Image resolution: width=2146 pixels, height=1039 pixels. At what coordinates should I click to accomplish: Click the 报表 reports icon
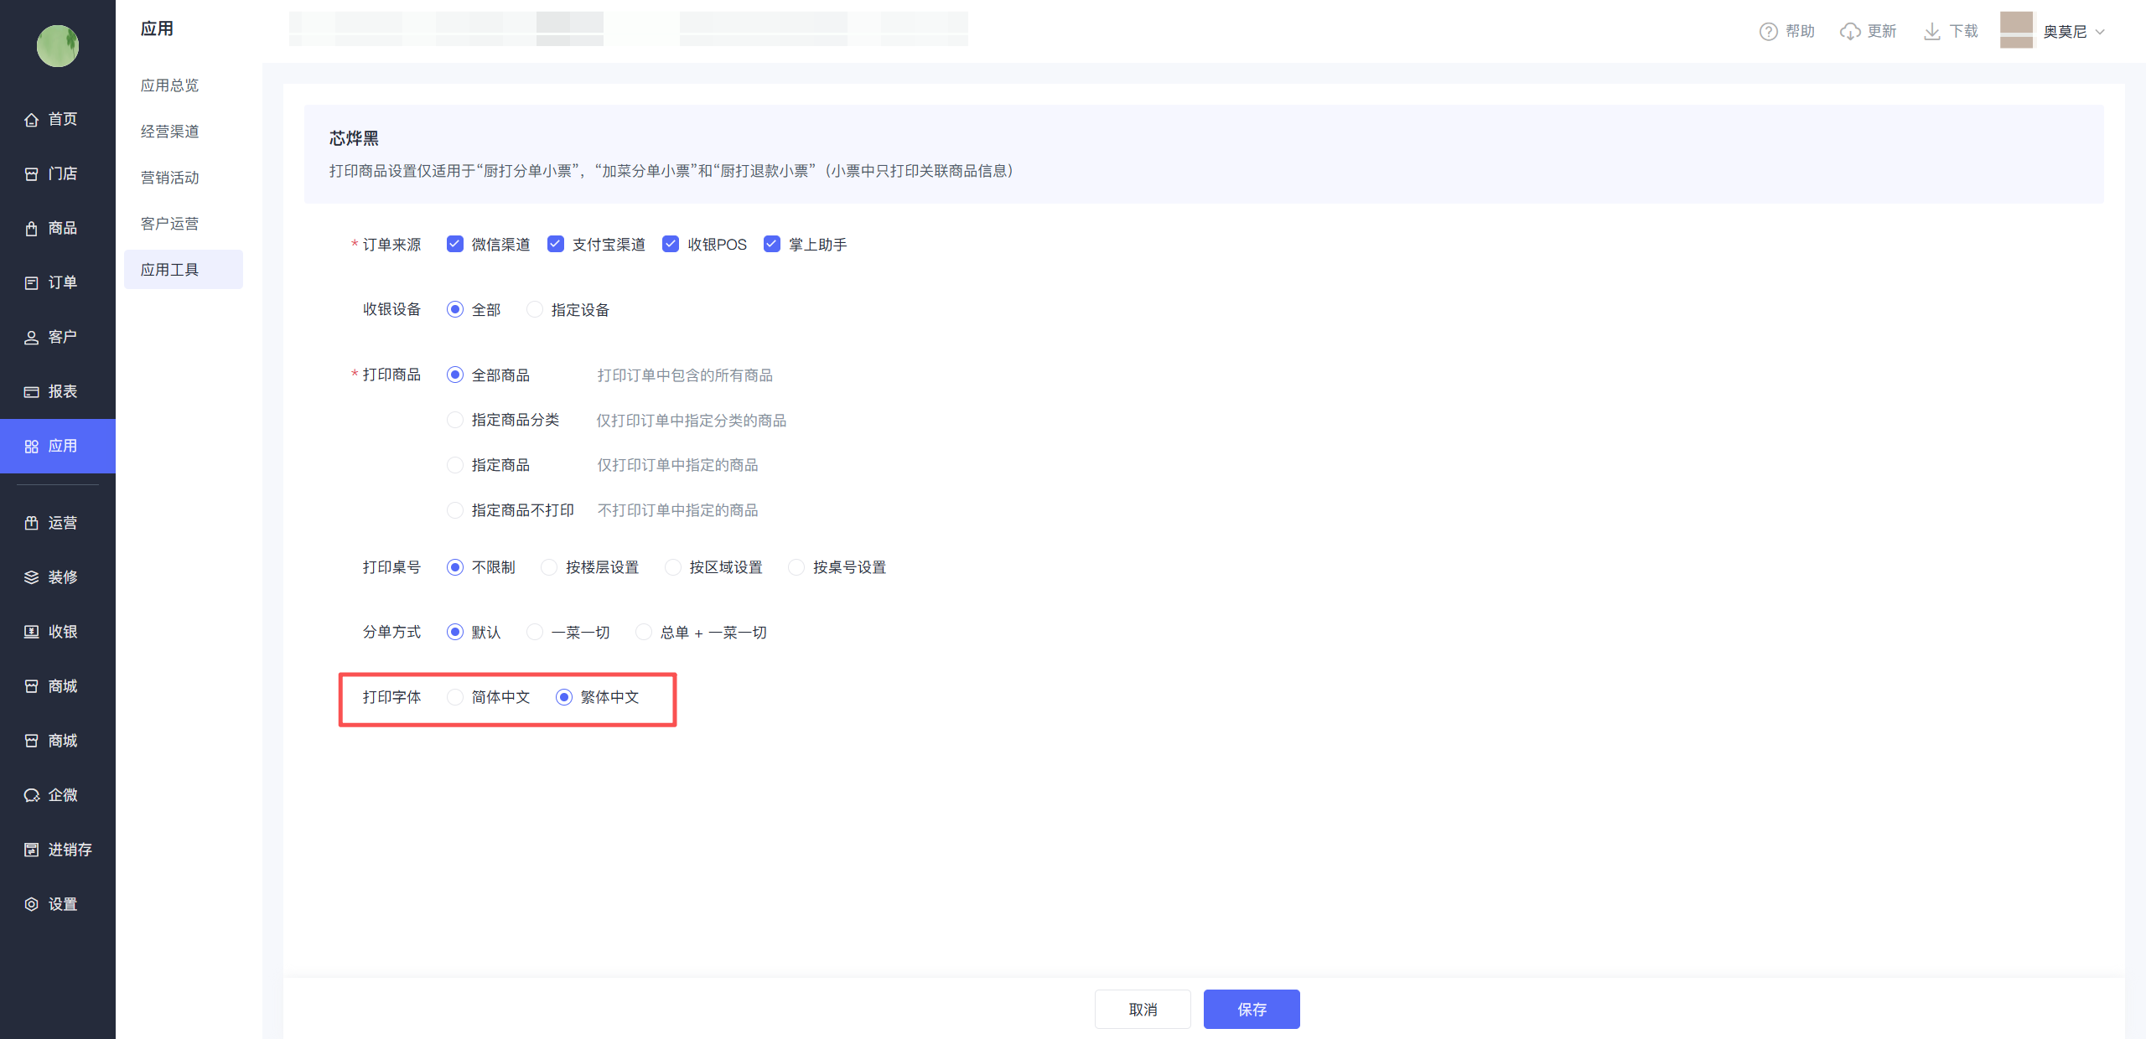(32, 392)
